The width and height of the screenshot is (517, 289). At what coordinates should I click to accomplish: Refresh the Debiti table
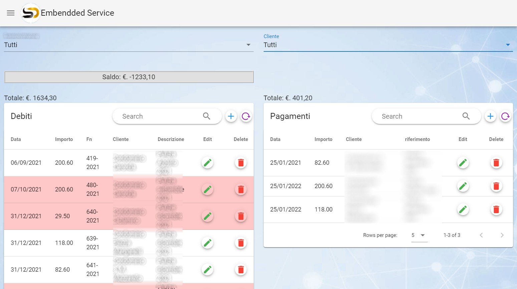click(246, 116)
